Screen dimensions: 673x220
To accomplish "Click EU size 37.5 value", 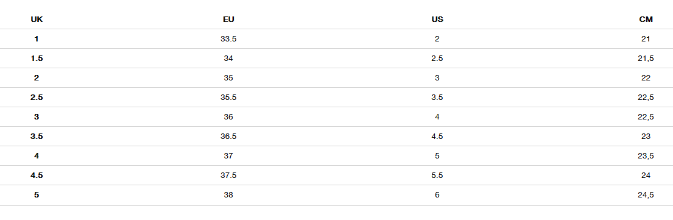I will [x=228, y=176].
